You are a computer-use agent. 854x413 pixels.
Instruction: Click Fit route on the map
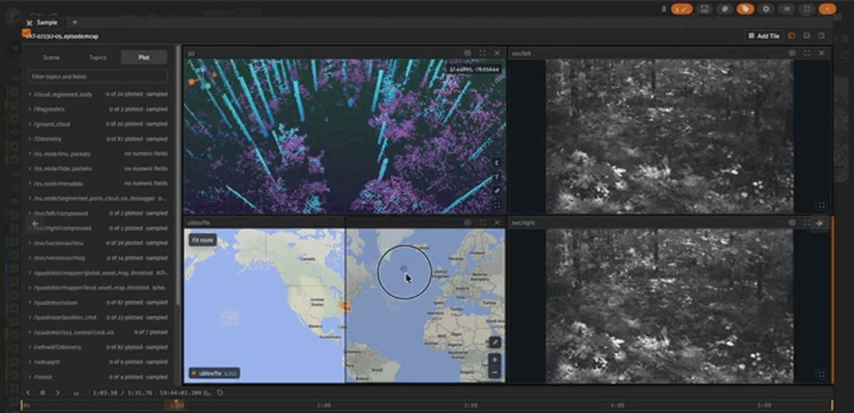pyautogui.click(x=202, y=240)
